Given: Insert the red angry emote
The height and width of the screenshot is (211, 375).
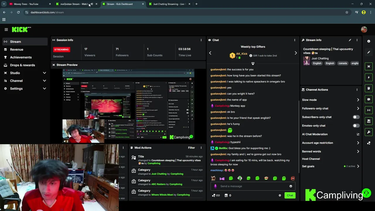Looking at the screenshot, I should pos(293,178).
